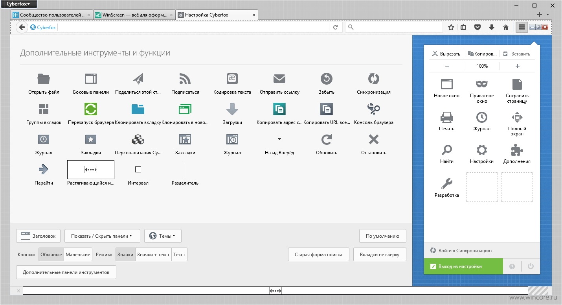The width and height of the screenshot is (562, 305).
Task: Click the Загрузки arrow icon in grid
Action: pyautogui.click(x=232, y=109)
